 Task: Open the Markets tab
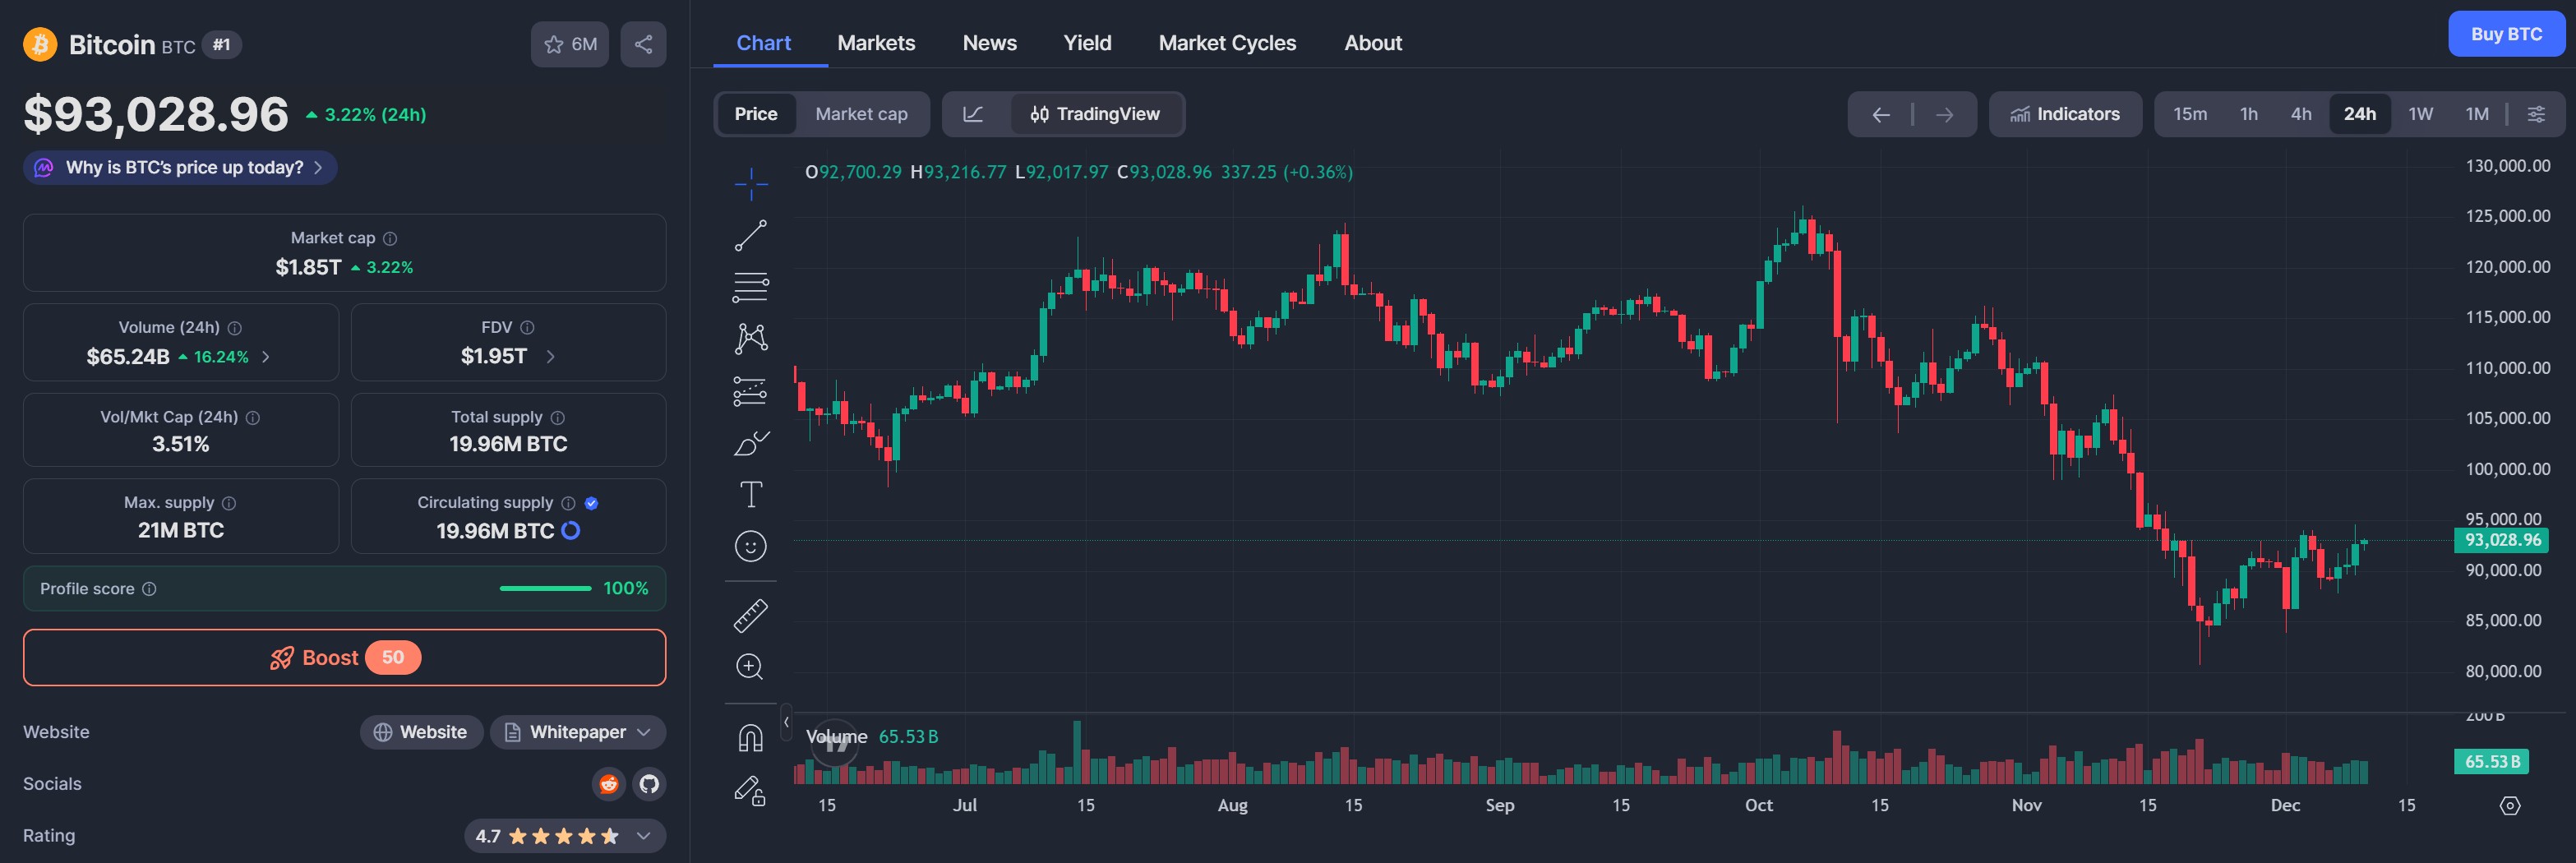pos(876,43)
